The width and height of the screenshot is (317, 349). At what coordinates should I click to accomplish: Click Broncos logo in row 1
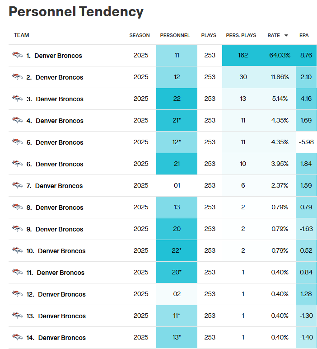click(17, 55)
